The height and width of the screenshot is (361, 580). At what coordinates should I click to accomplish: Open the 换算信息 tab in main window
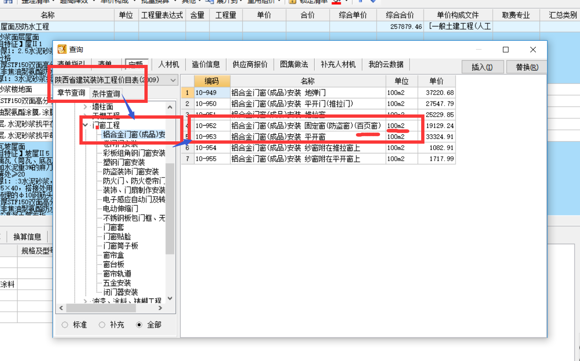tap(27, 237)
